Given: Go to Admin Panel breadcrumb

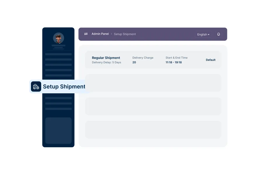Looking at the screenshot, I should click(100, 34).
